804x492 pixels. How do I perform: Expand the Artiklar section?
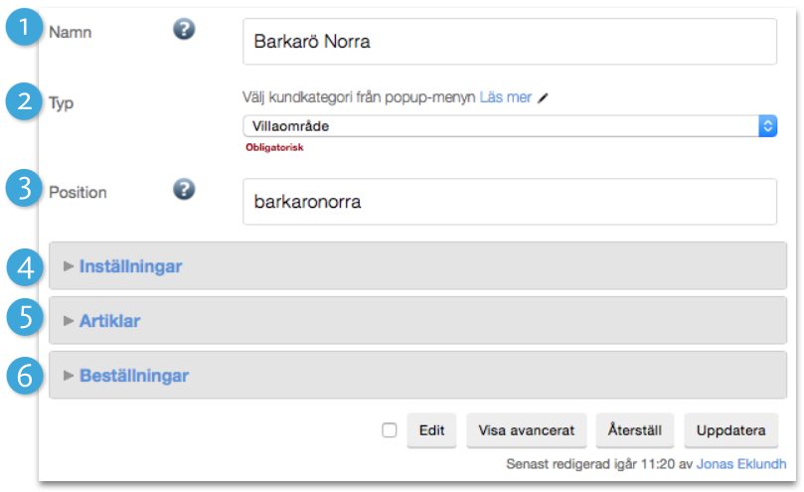109,321
